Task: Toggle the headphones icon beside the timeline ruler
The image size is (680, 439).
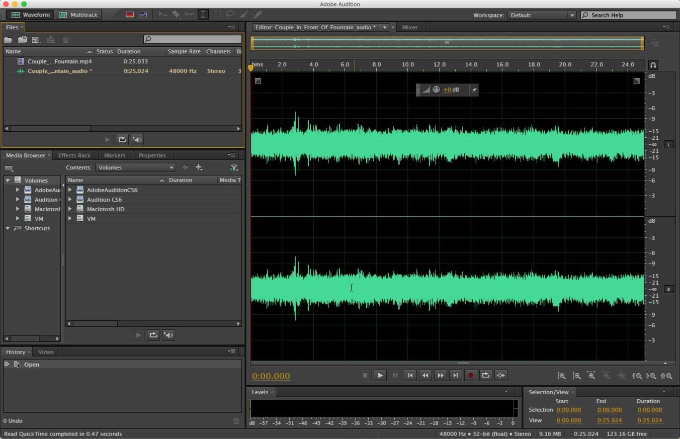Action: [653, 65]
